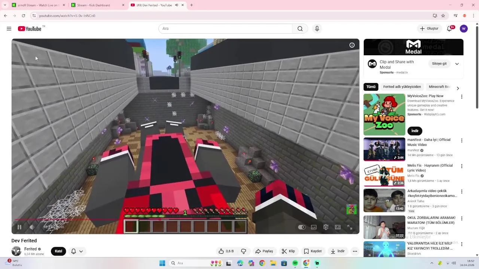Open options for Melis Fis Hayranım video
479x269 pixels.
coord(461,166)
